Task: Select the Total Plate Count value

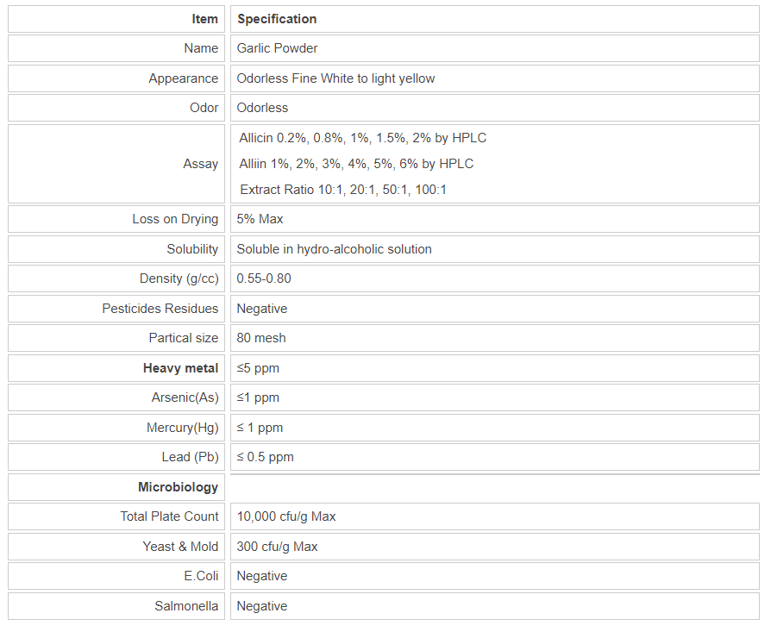Action: coord(286,516)
